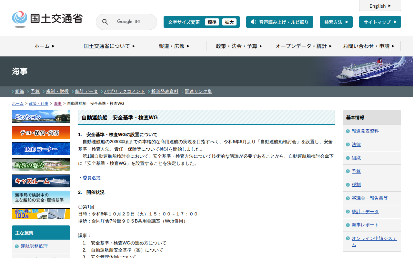
Task: Open the キッズルーム banner
Action: [41, 181]
